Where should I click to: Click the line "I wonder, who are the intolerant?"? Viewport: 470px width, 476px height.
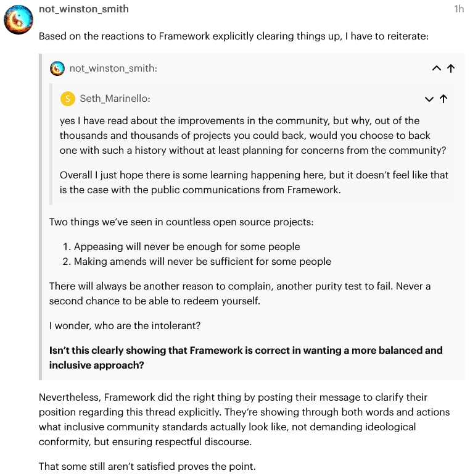coord(125,325)
